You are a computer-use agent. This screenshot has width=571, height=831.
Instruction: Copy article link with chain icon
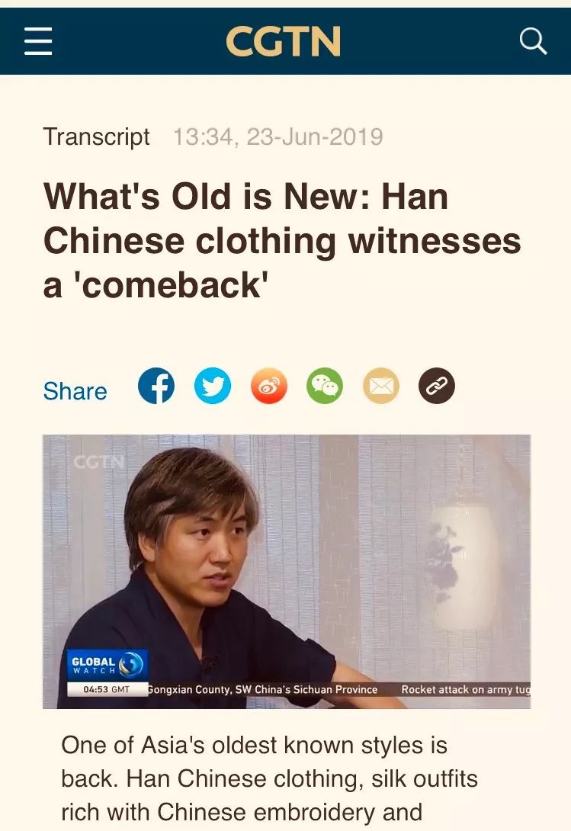click(x=437, y=385)
